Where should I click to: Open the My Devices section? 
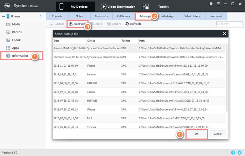tap(76, 7)
